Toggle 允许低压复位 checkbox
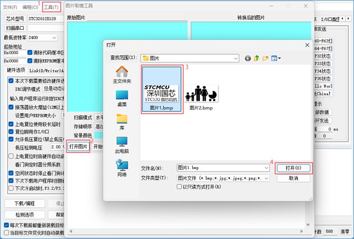Screen dimensions: 354x239 click(x=11, y=139)
